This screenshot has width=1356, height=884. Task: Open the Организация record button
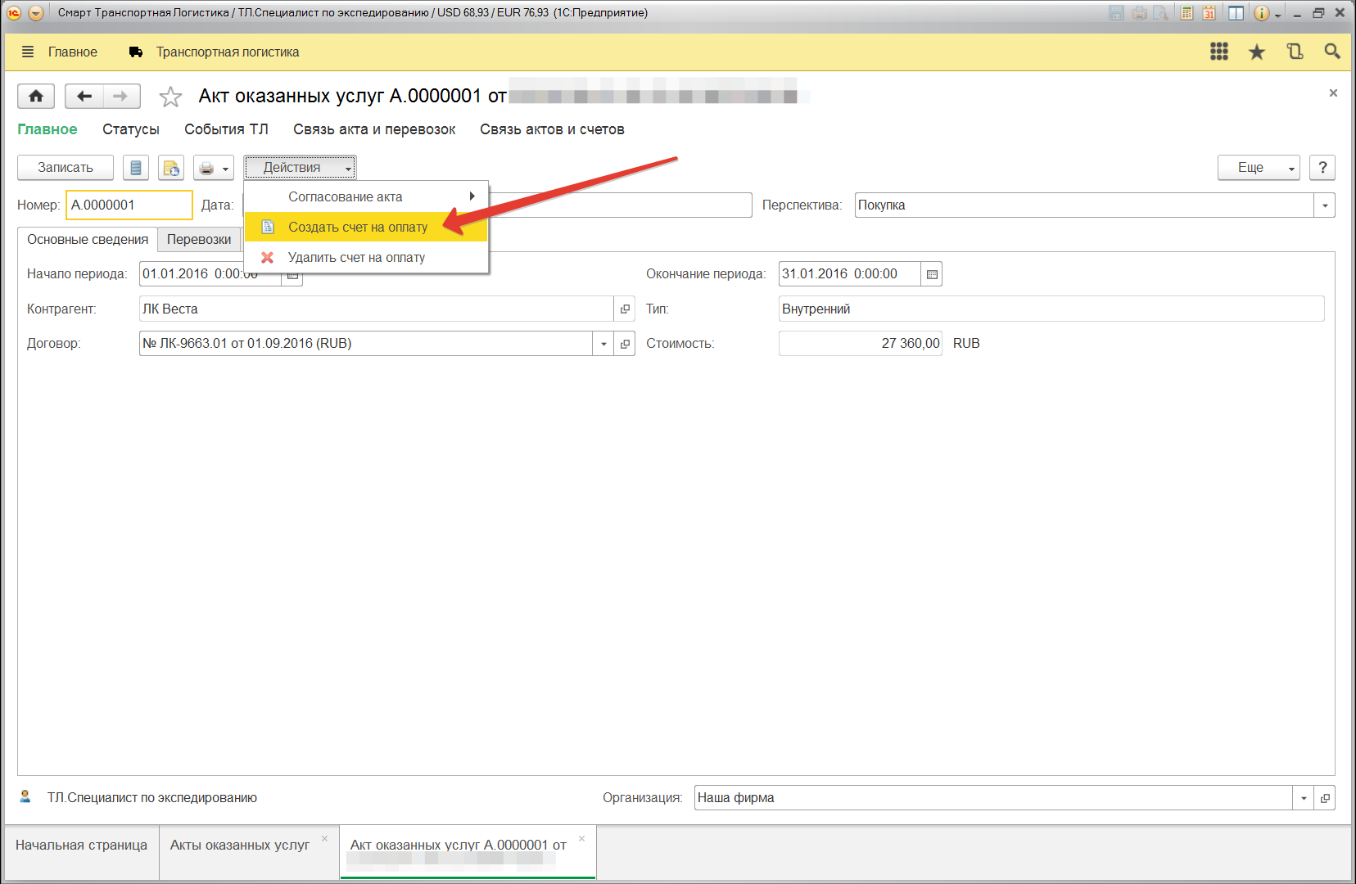[1325, 797]
